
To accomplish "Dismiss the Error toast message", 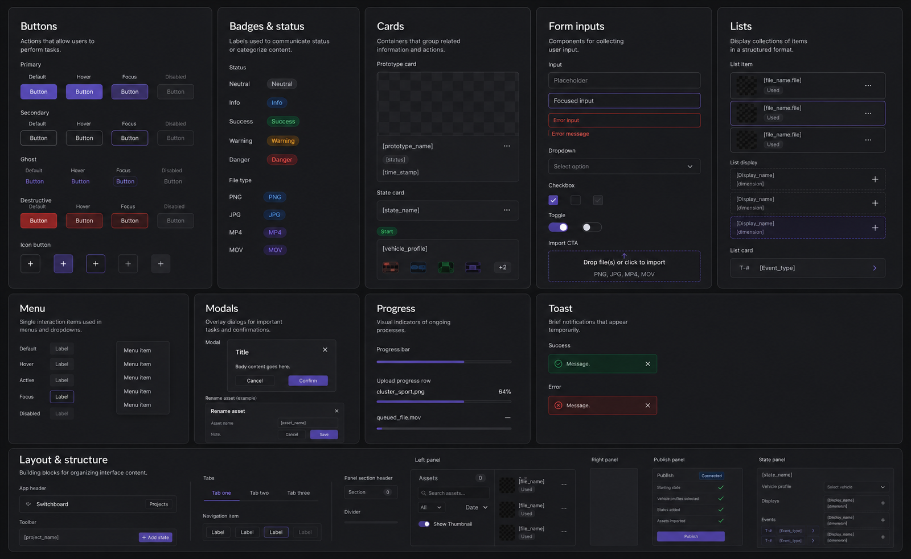I will point(647,405).
